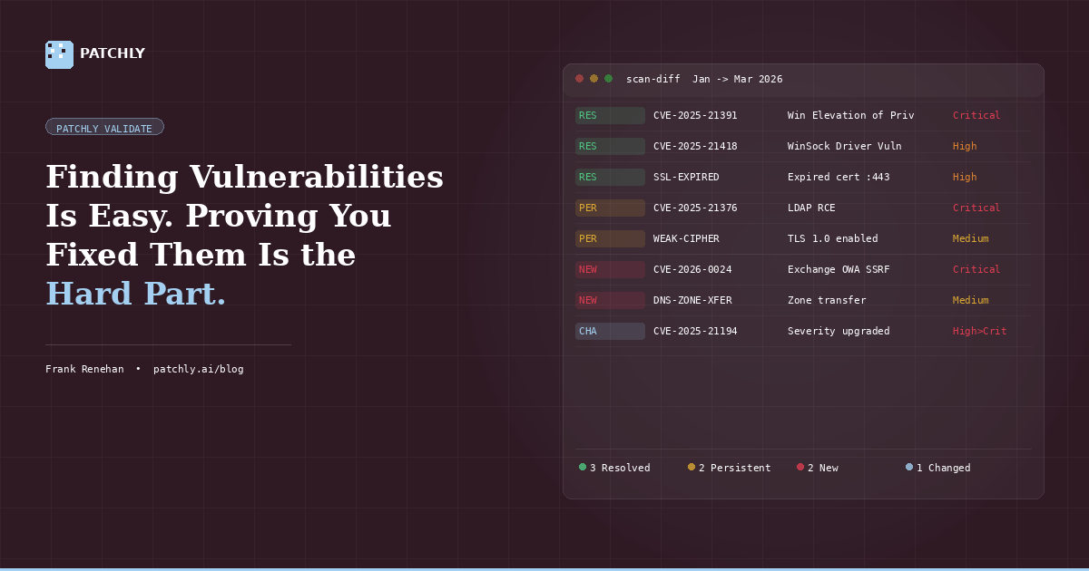1089x571 pixels.
Task: Click the yellow window dot in scan-diff panel
Action: 594,79
